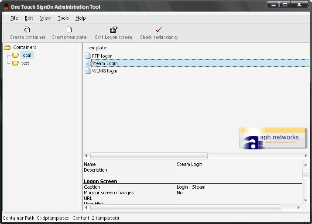Run the Check redundancy tool
This screenshot has width=312, height=224.
click(159, 30)
